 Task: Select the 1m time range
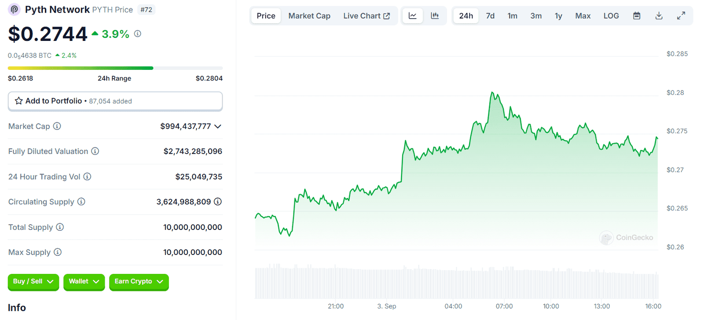click(512, 16)
